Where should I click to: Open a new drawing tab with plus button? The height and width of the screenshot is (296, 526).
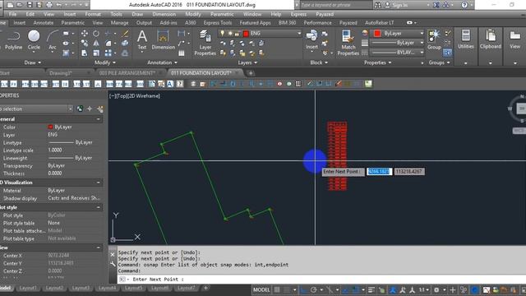pyautogui.click(x=250, y=73)
